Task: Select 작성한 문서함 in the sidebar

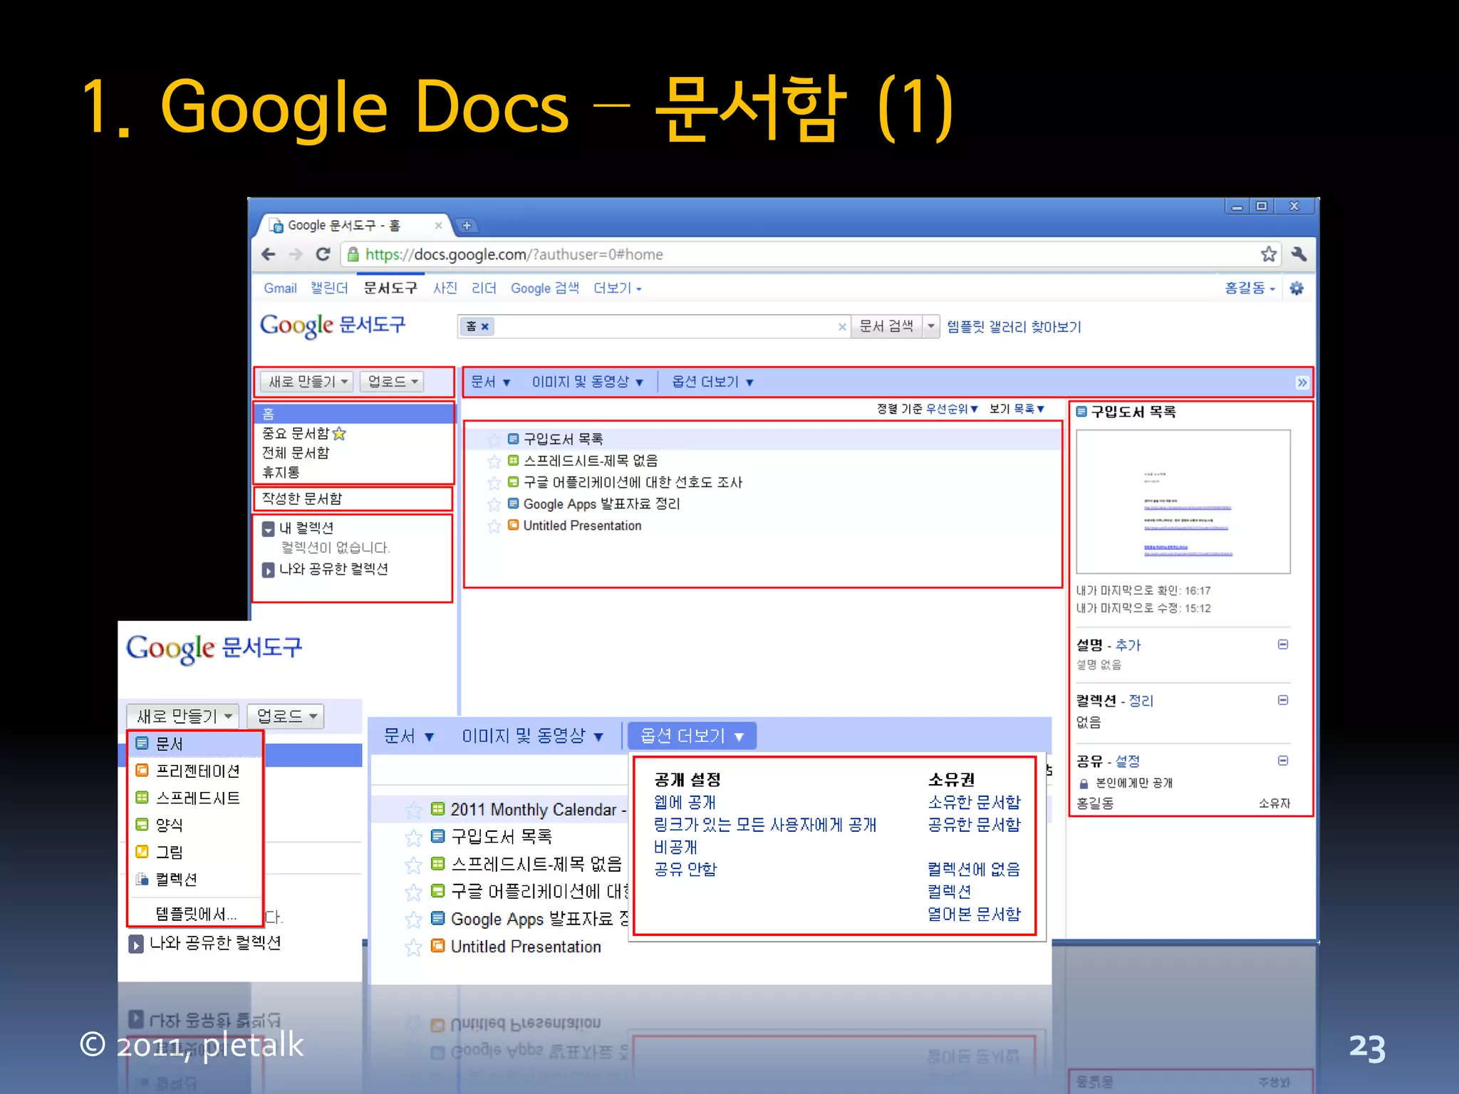Action: point(302,499)
